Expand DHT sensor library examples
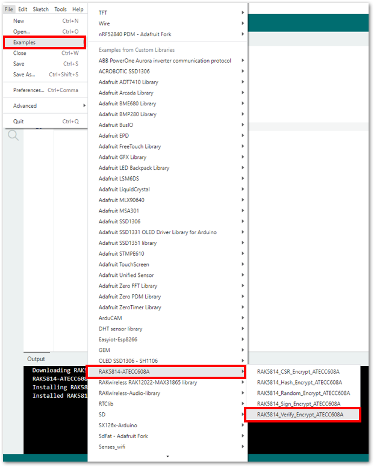The height and width of the screenshot is (467, 374). tap(168, 329)
